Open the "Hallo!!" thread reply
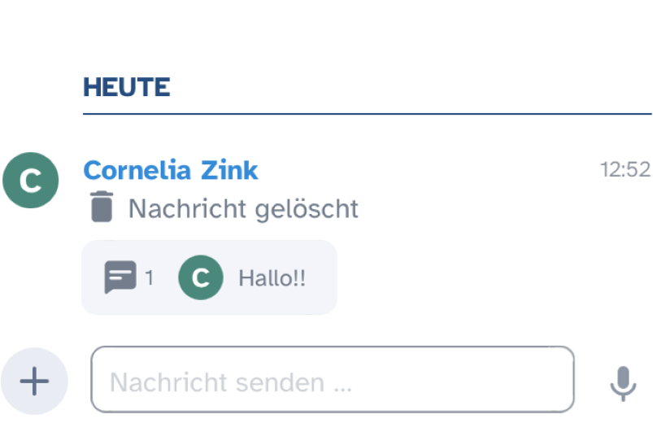This screenshot has height=432, width=653. click(272, 277)
